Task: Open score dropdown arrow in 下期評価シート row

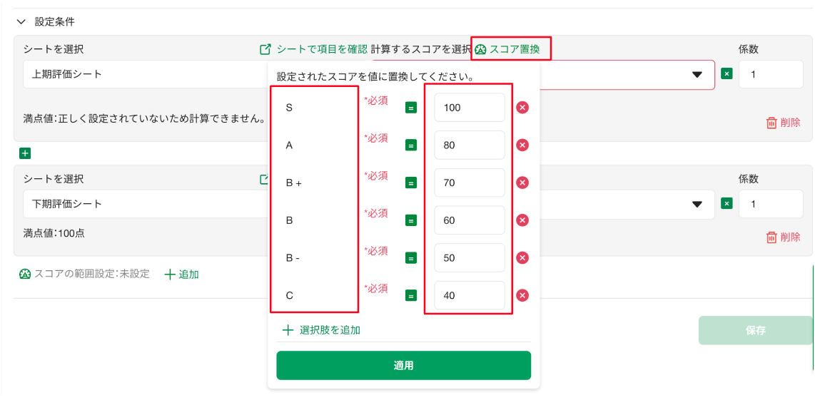Action: [x=697, y=204]
